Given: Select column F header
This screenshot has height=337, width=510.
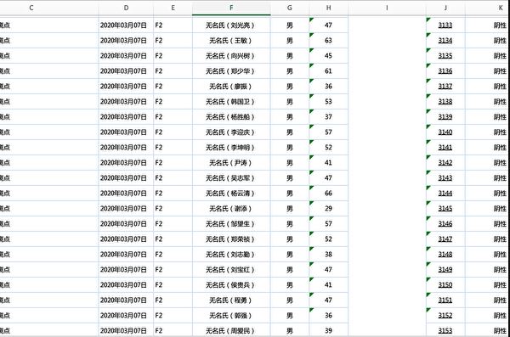Looking at the screenshot, I should click(x=231, y=8).
